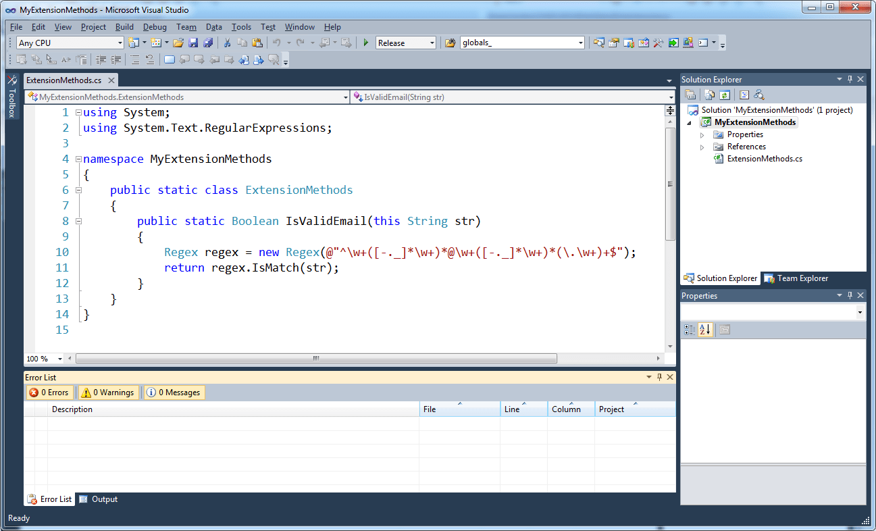Click the editor horizontal scrollbar thumb

tap(316, 359)
